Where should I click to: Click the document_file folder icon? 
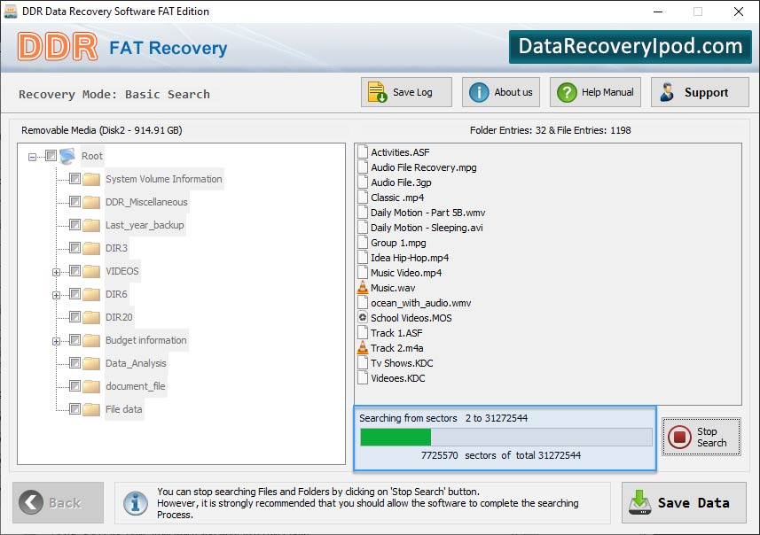pyautogui.click(x=91, y=386)
